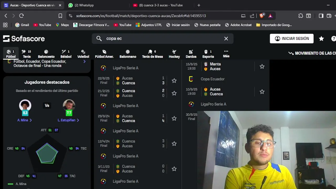
Task: Open the apps grid icon in bookmarks bar
Action: coord(5,25)
